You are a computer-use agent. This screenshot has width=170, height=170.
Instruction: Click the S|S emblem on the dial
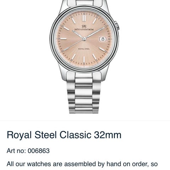(x=84, y=27)
